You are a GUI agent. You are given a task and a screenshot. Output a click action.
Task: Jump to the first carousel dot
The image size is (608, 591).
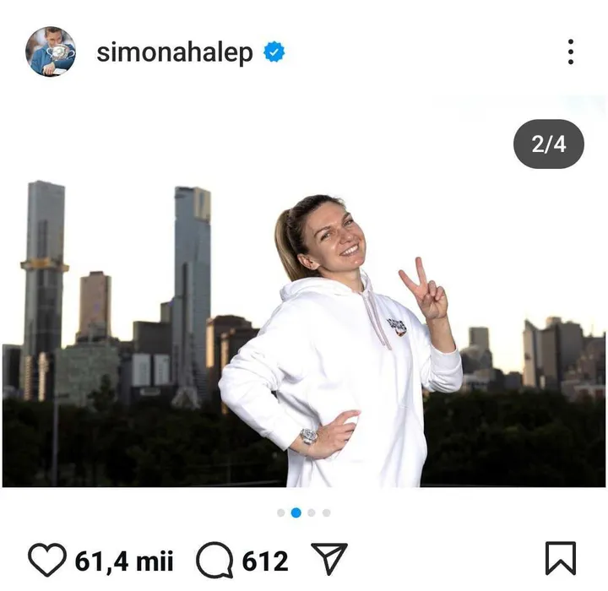(280, 513)
